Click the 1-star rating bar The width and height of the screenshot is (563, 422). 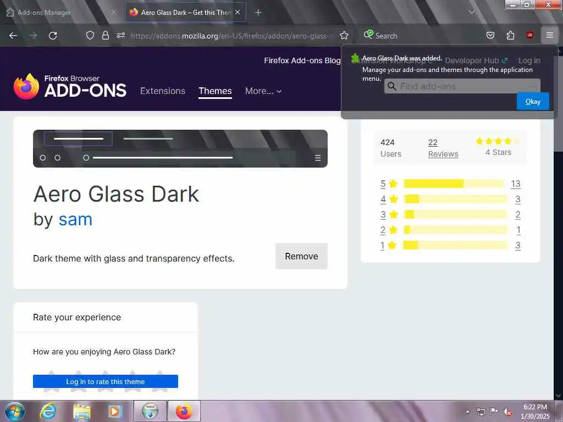tap(455, 245)
